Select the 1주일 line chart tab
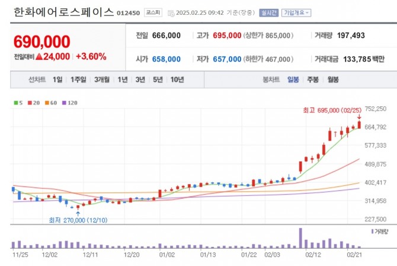This screenshot has height=266, width=397. tap(78, 80)
